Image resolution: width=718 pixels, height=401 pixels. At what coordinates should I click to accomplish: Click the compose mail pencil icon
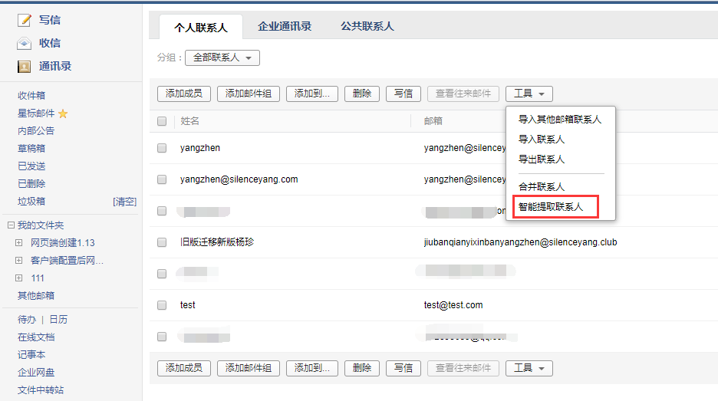click(x=25, y=20)
